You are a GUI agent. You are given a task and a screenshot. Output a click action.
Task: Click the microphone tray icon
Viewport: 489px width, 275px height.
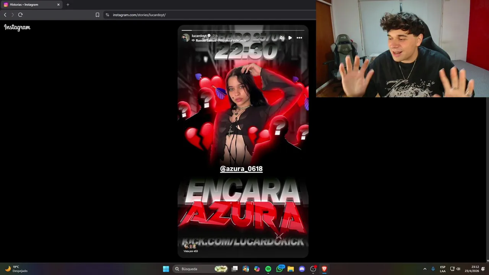point(433,269)
